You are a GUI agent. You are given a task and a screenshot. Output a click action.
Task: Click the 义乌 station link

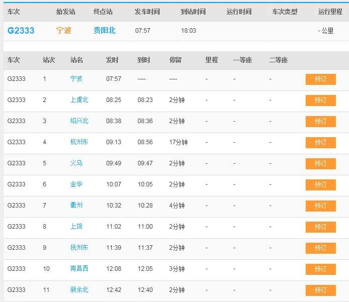point(76,163)
